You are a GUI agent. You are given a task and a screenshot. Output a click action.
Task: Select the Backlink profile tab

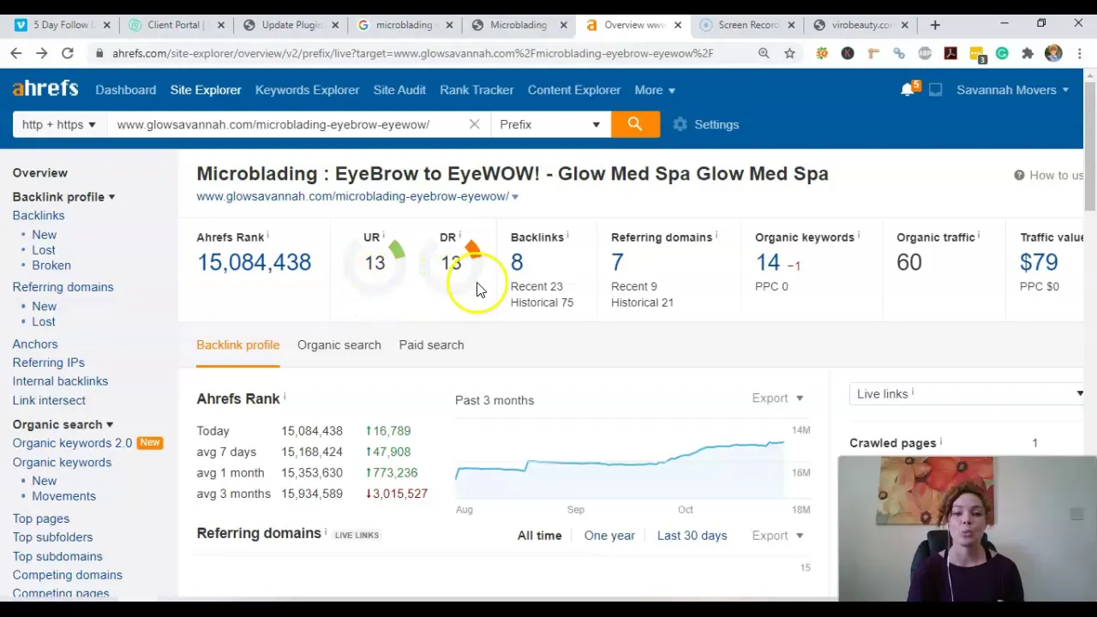pos(238,344)
